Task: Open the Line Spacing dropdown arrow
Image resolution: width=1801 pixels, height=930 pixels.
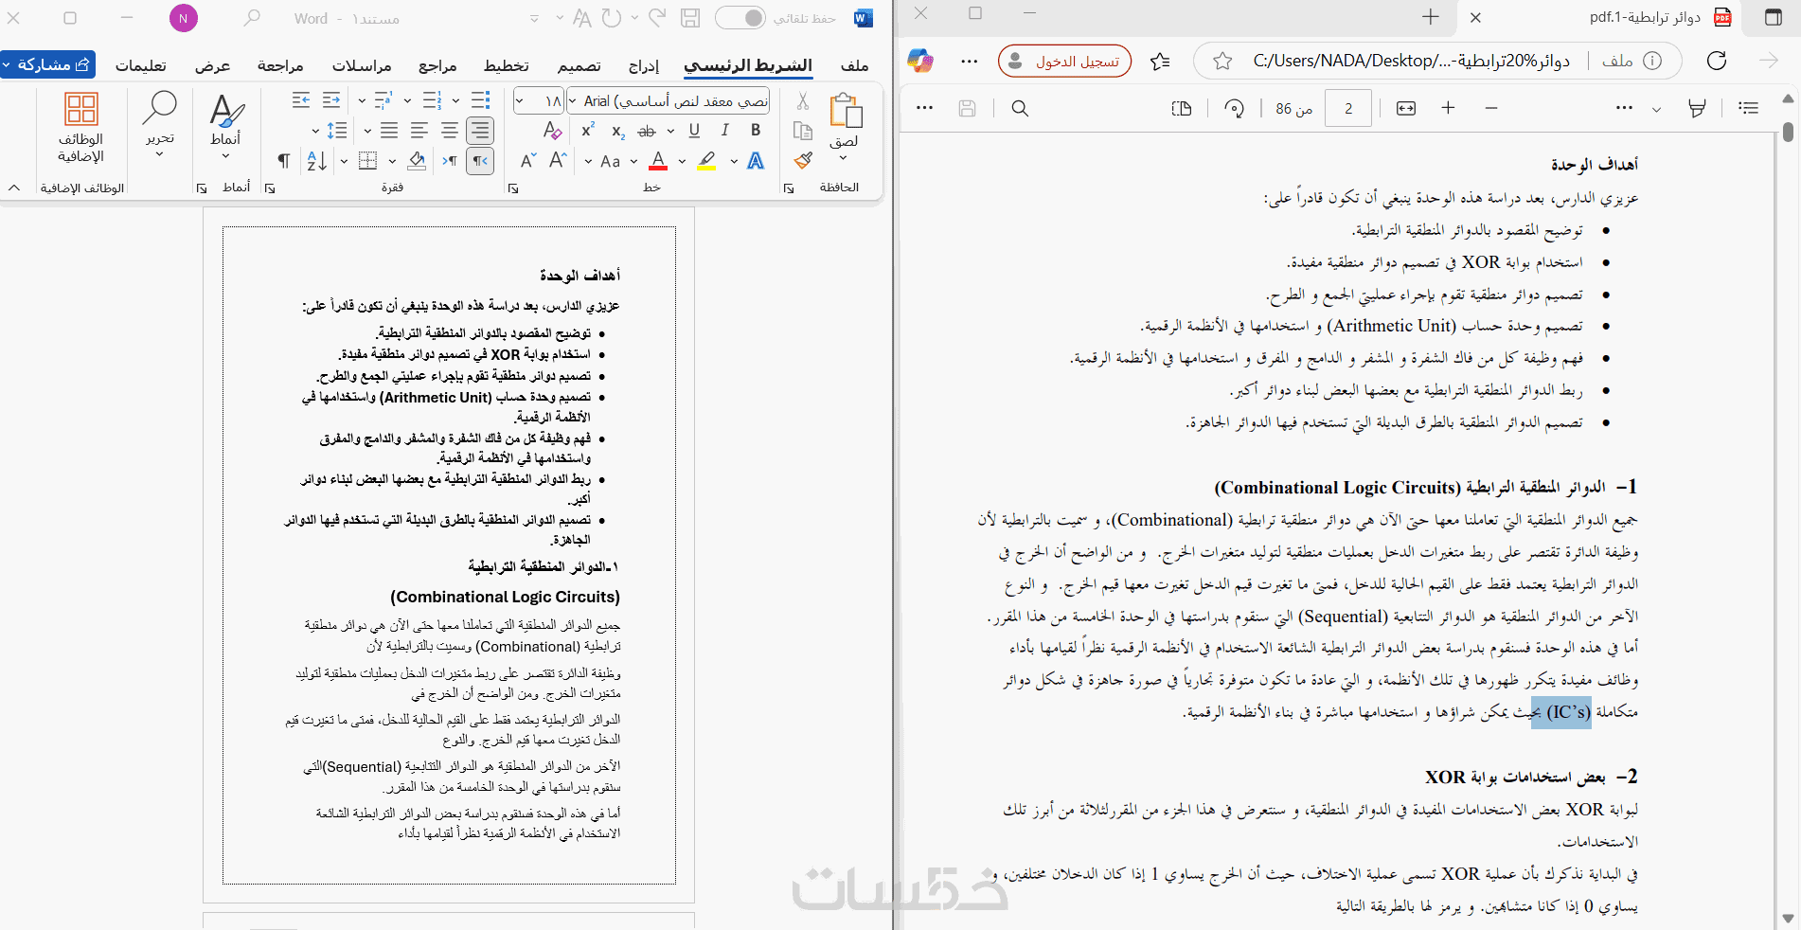Action: 315,131
